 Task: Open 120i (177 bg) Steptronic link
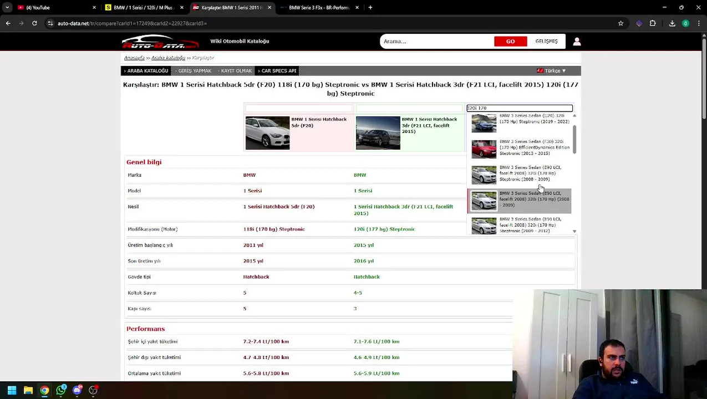pyautogui.click(x=384, y=229)
